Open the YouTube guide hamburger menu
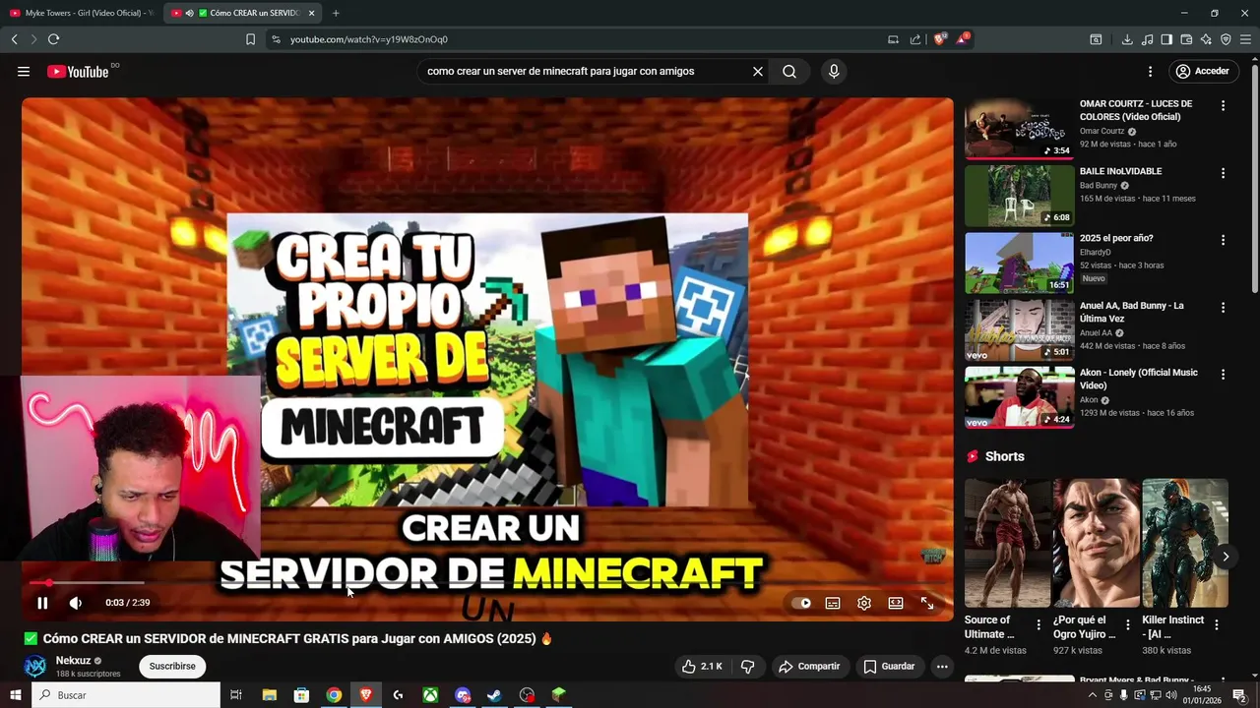 [24, 72]
